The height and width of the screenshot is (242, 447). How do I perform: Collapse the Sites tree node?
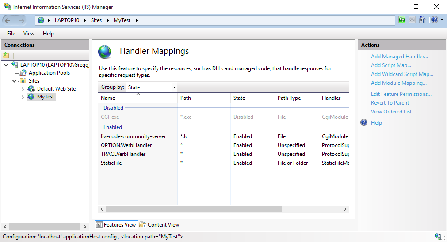(x=15, y=81)
